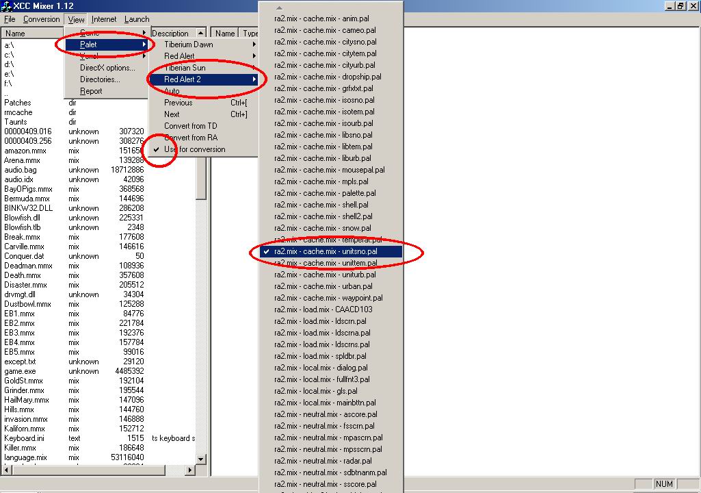Open the File menu
The height and width of the screenshot is (493, 701).
(10, 19)
